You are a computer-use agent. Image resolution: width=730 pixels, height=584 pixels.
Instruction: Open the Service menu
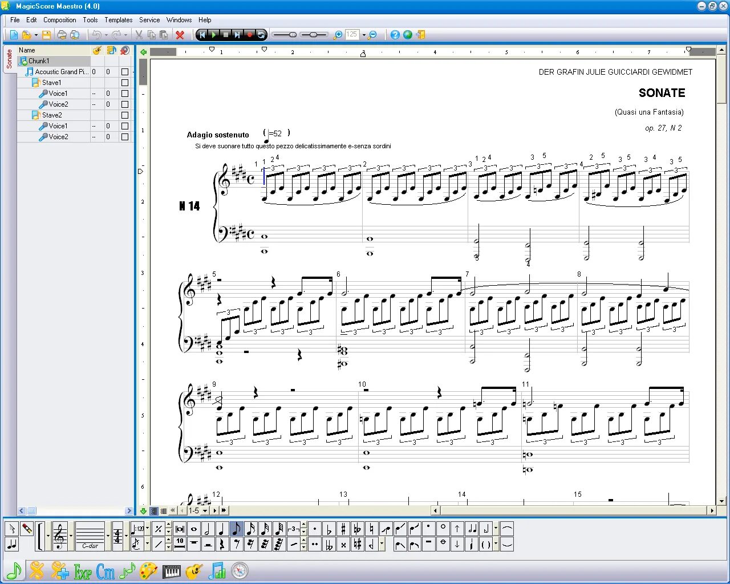149,20
